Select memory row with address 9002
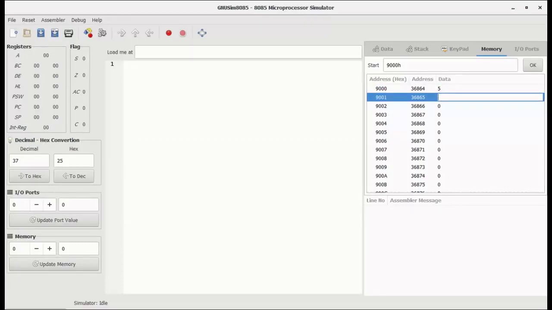The height and width of the screenshot is (310, 552). coord(455,106)
